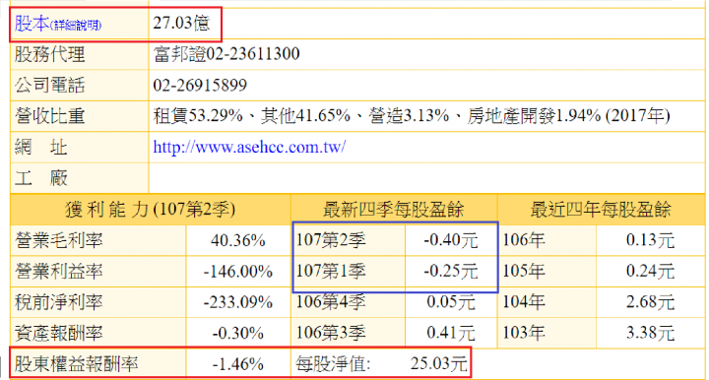Viewport: 709px width, 380px height.
Task: Select the -146.00% operating margin value
Action: 238,272
